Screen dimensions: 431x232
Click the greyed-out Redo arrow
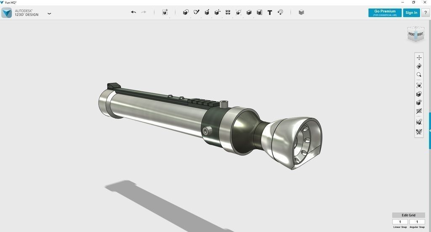pos(144,12)
